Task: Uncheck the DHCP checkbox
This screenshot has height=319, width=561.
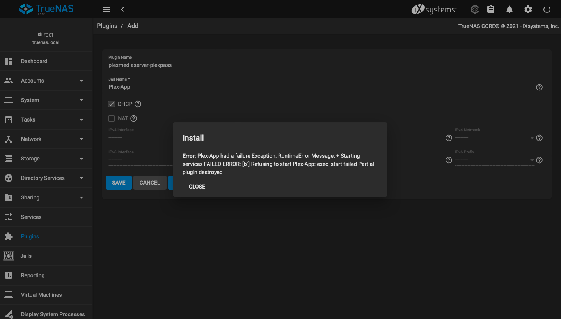Action: coord(112,104)
